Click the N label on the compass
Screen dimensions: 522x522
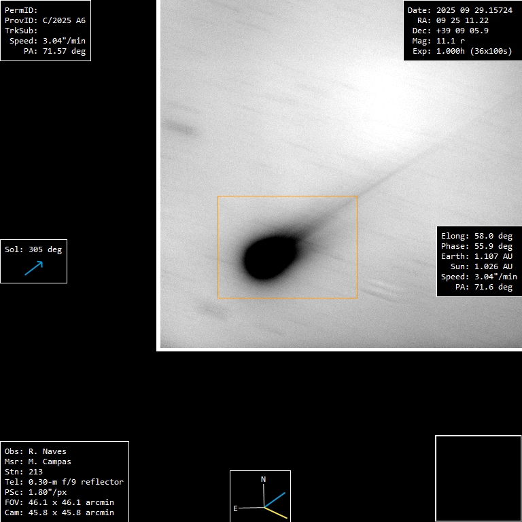tap(264, 479)
